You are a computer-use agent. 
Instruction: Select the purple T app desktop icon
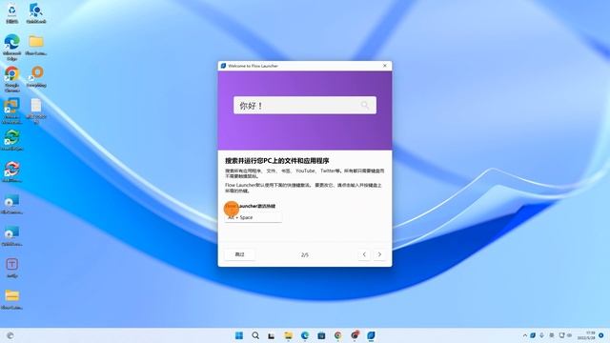click(x=12, y=268)
